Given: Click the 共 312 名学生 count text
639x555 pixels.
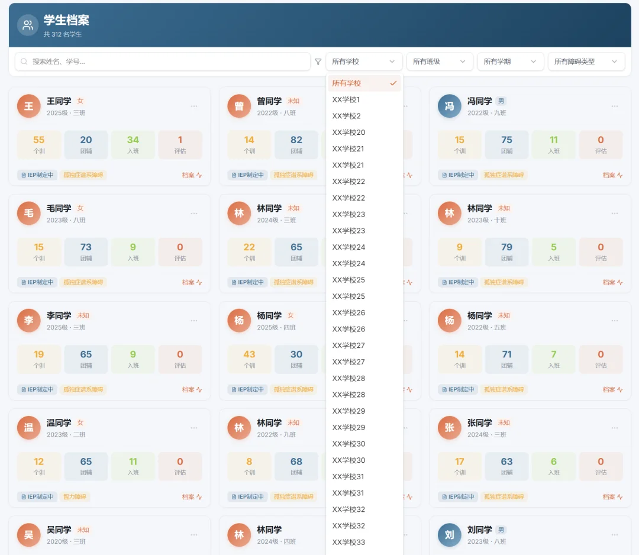Looking at the screenshot, I should (62, 34).
